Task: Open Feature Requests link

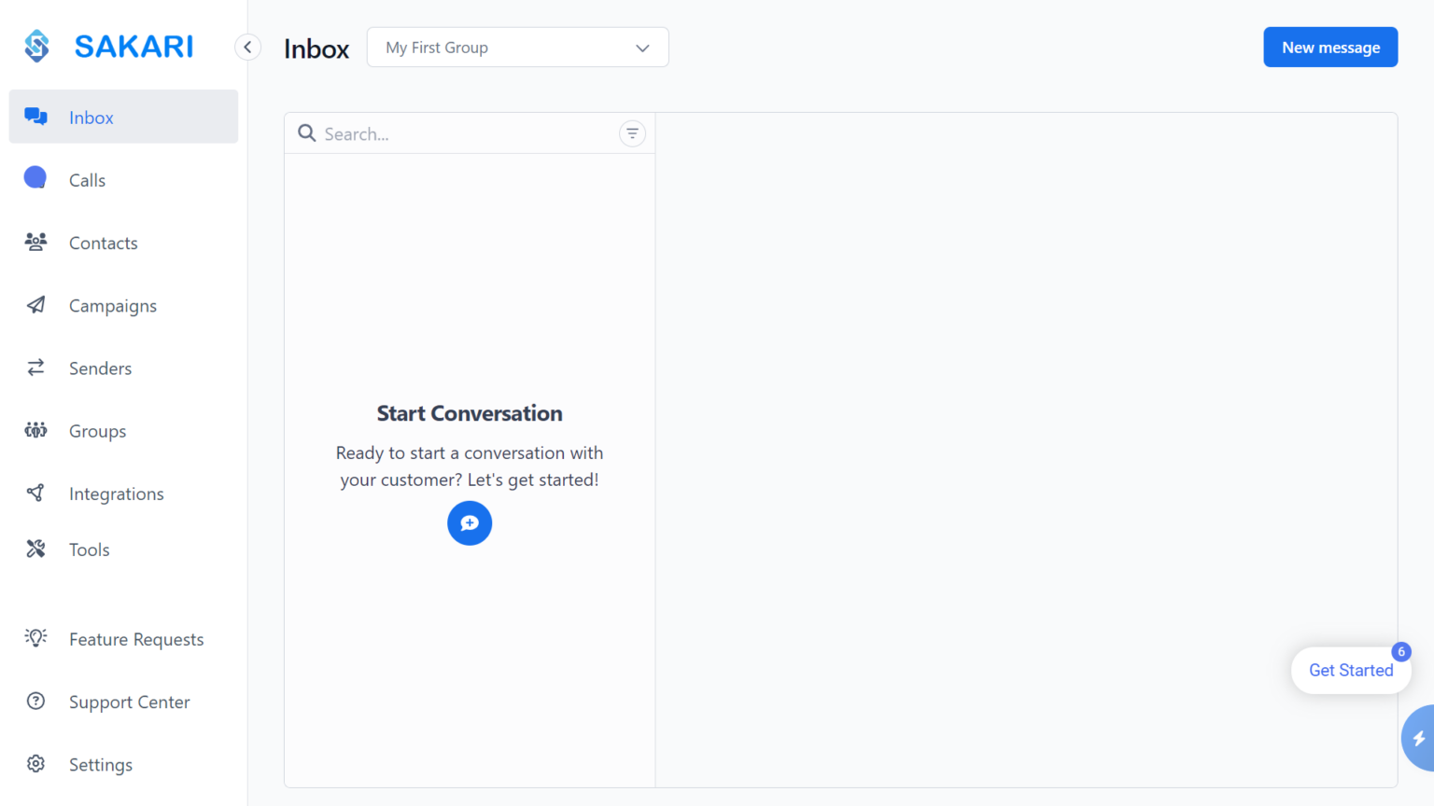Action: point(135,639)
